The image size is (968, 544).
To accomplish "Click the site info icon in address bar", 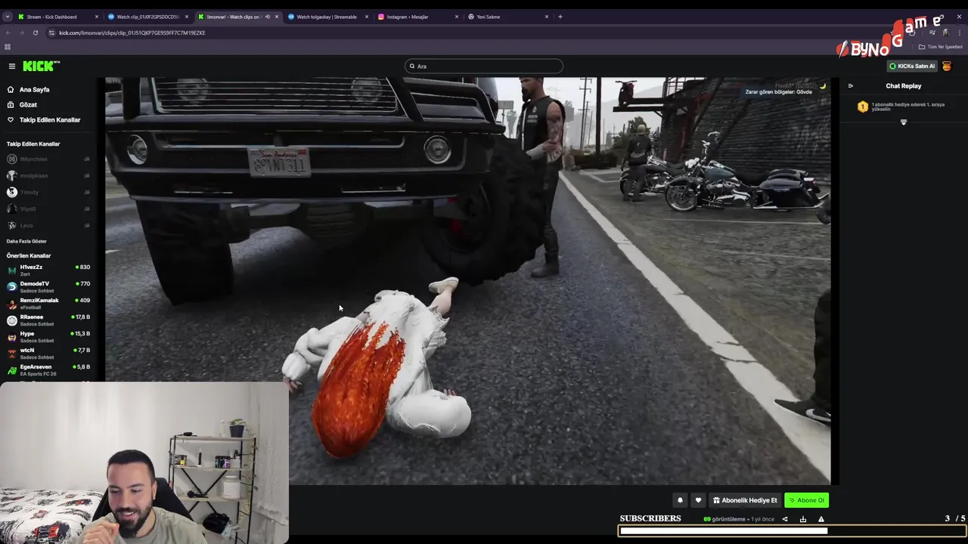I will [x=51, y=32].
